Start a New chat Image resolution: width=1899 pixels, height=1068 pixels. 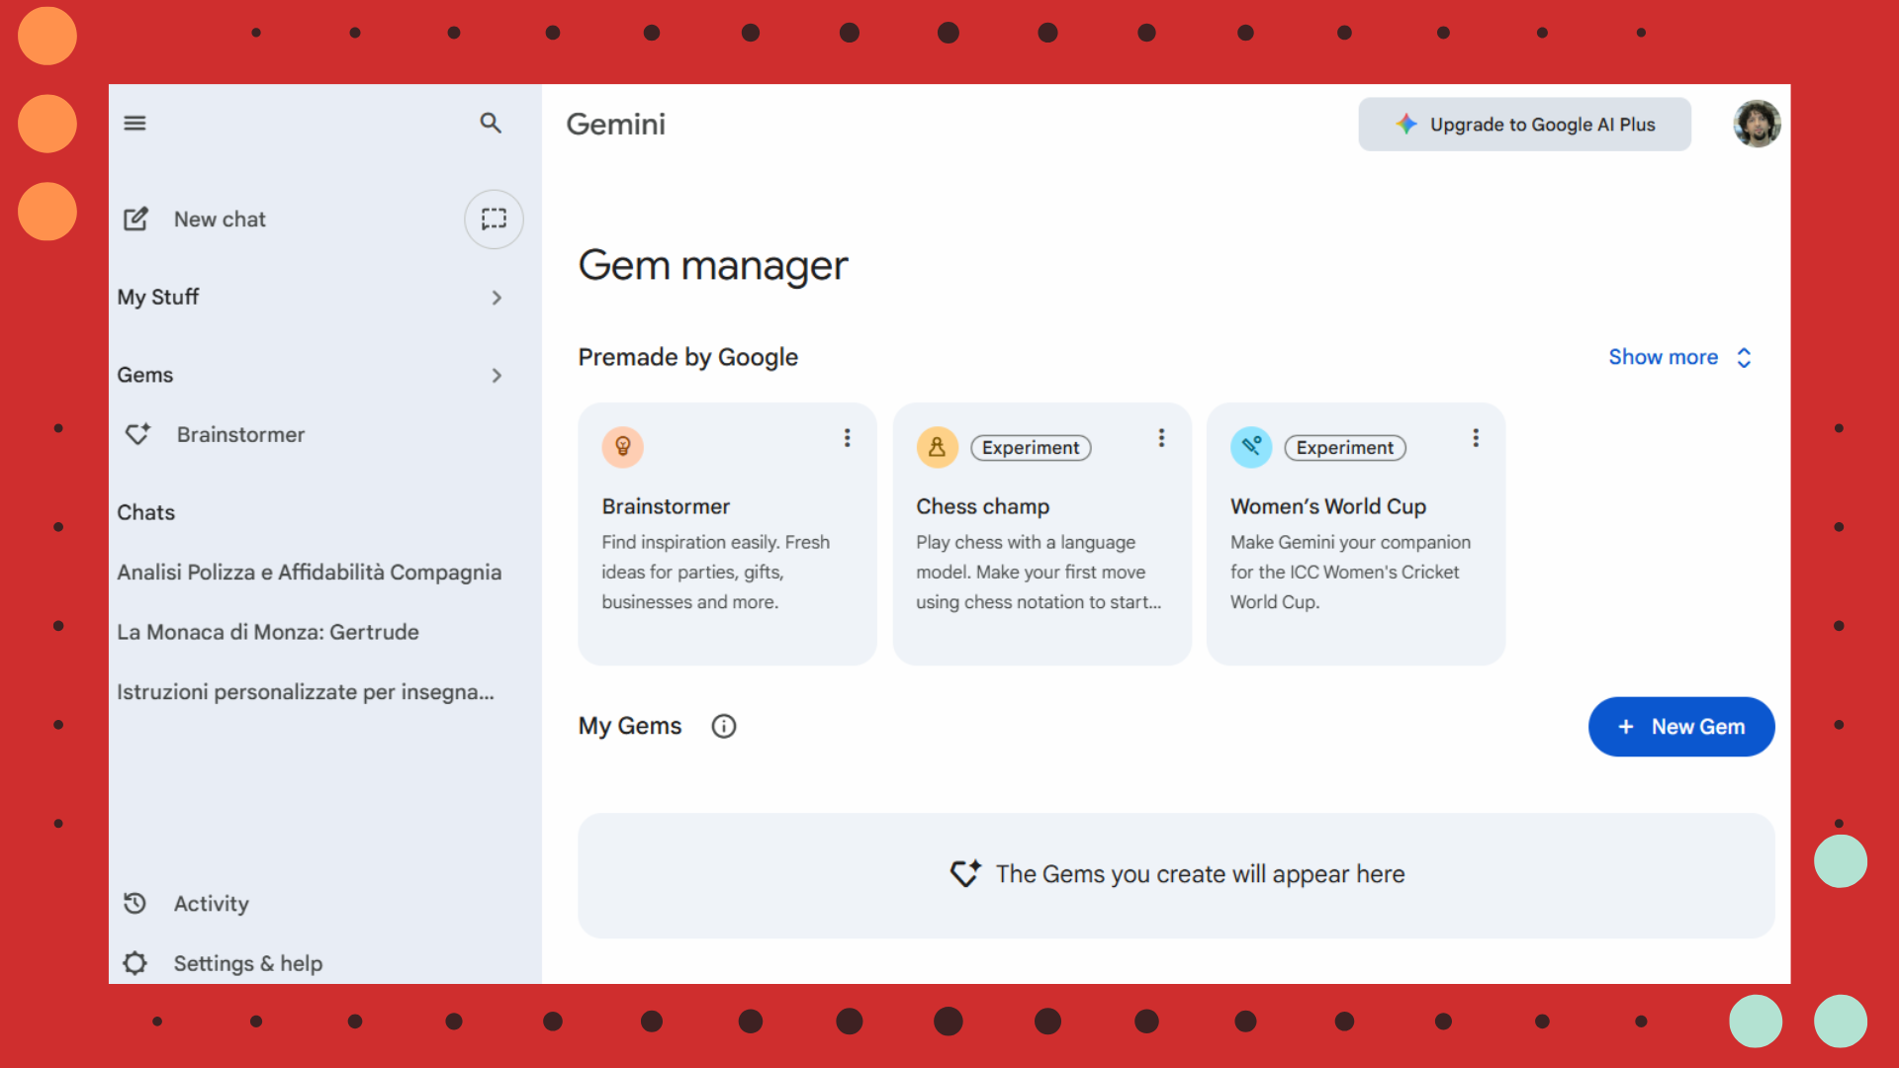220,220
